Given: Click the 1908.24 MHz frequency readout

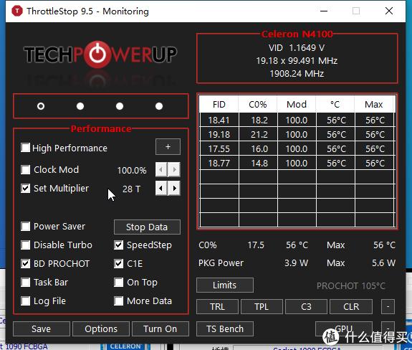Looking at the screenshot, I should 297,73.
